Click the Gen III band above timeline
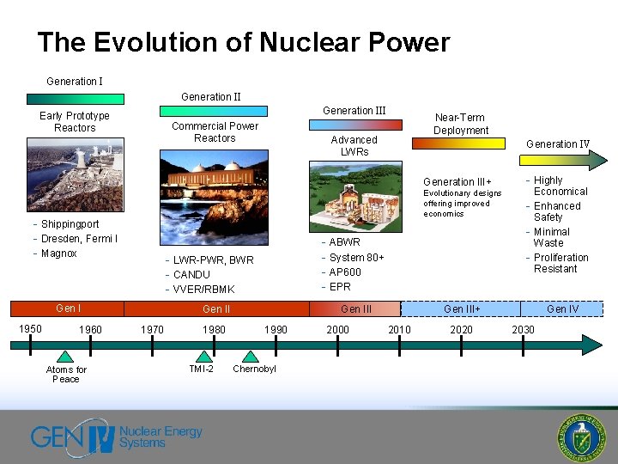The width and height of the screenshot is (618, 464). 355,308
